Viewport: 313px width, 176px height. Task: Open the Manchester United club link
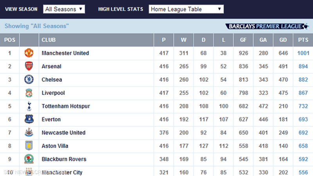coord(65,53)
